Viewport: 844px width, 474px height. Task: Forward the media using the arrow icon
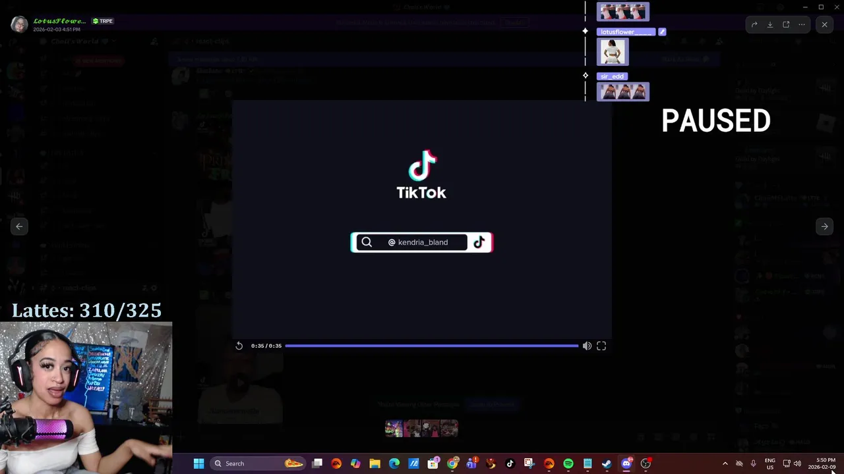(754, 24)
